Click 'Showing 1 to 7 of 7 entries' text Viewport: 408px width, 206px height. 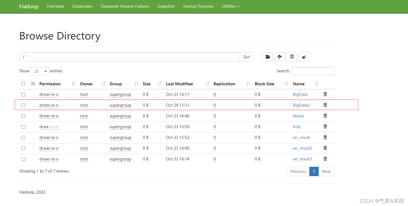point(44,171)
